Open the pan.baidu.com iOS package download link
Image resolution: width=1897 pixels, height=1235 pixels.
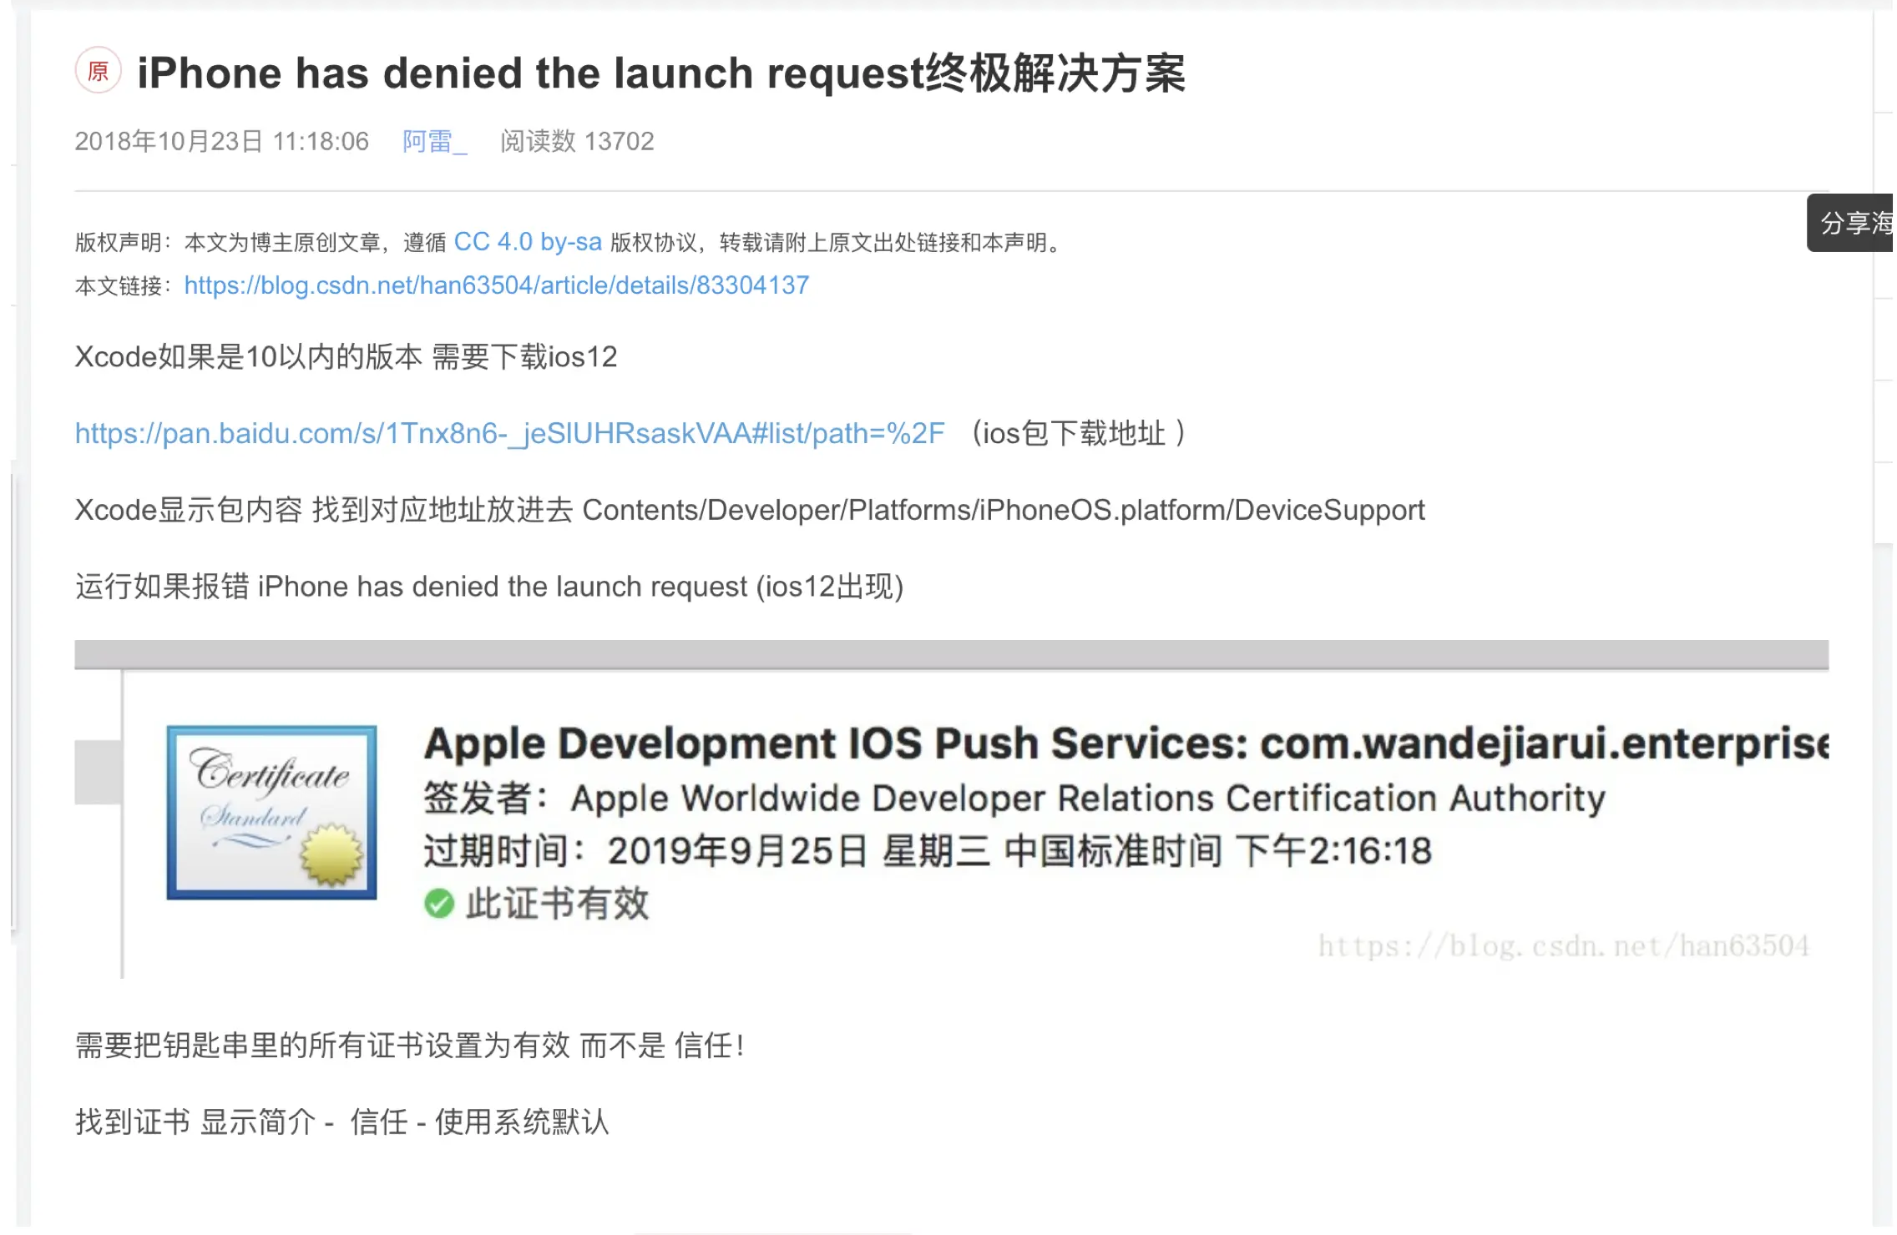[509, 433]
